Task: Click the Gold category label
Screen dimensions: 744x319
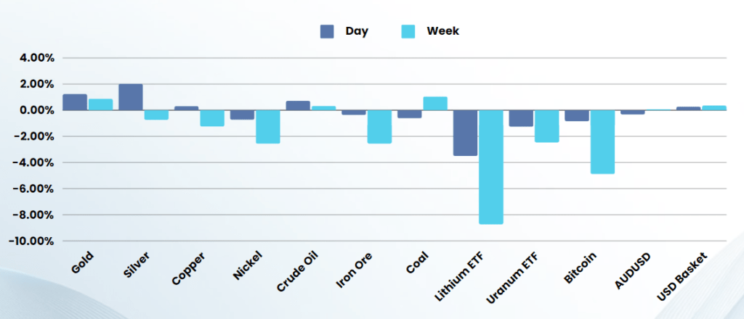Action: click(x=84, y=262)
